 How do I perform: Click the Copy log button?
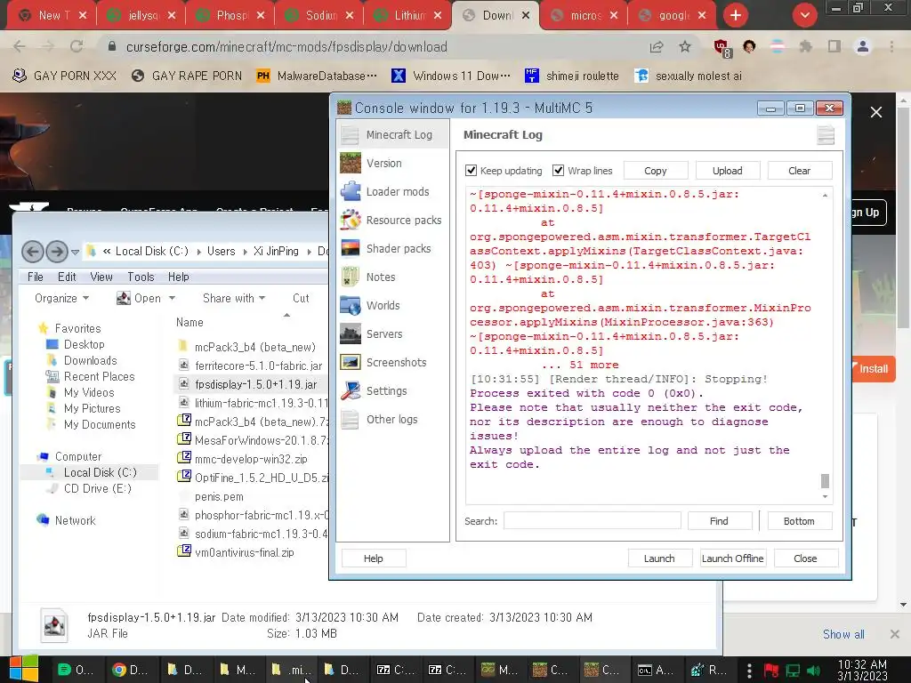click(656, 171)
